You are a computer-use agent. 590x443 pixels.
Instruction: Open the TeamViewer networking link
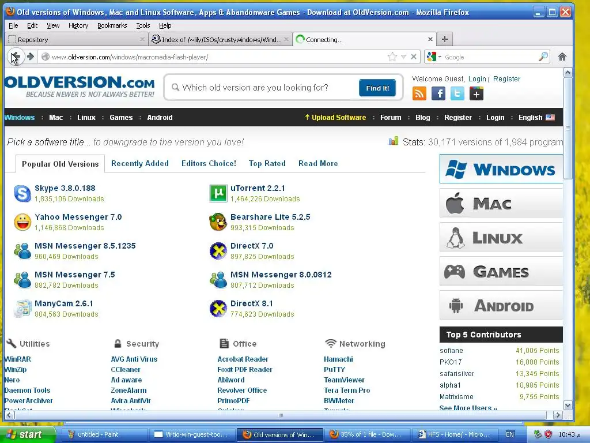[x=345, y=380]
